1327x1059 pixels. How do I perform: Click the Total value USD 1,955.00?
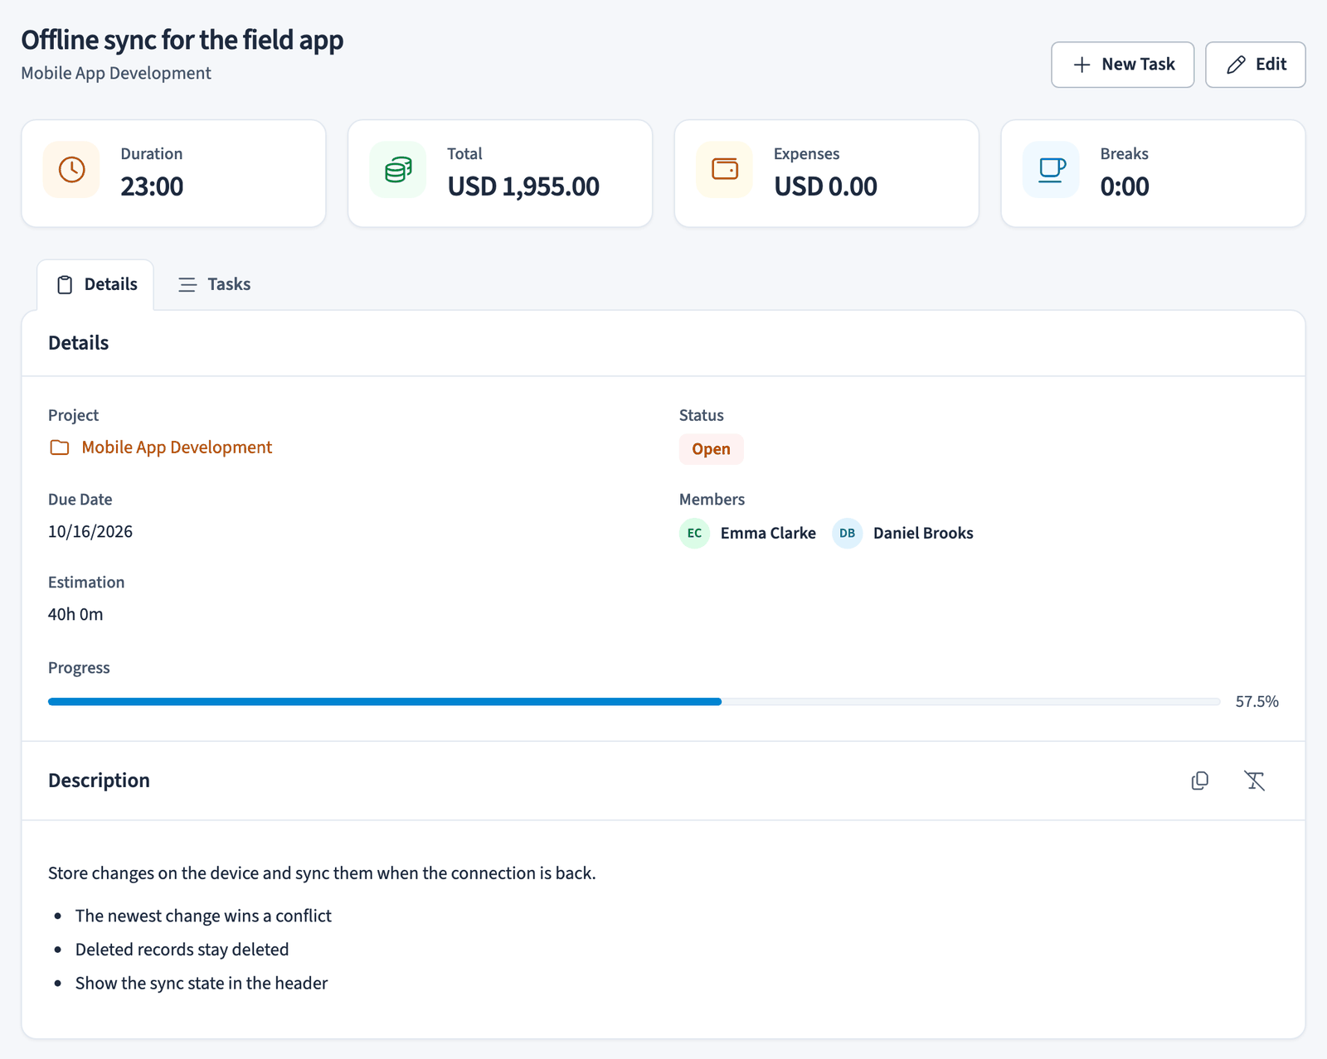(x=523, y=186)
